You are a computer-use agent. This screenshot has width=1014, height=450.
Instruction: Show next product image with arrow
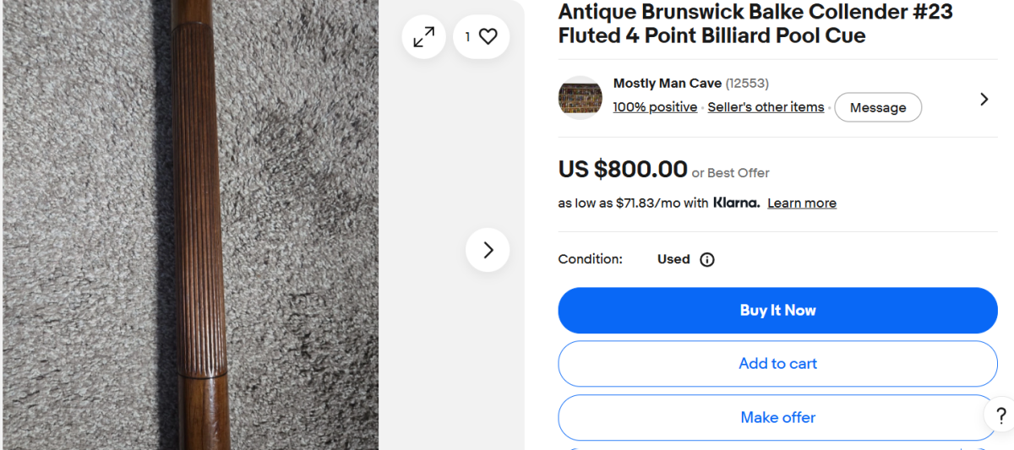(x=488, y=250)
